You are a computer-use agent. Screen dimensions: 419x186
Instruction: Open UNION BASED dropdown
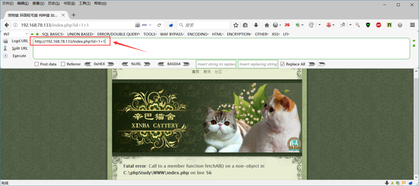[x=81, y=34]
